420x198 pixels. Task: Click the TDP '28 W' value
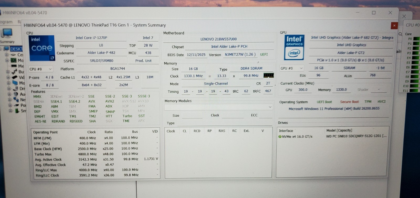coord(148,45)
